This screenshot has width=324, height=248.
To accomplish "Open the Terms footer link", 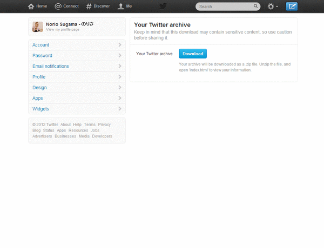I will click(90, 125).
